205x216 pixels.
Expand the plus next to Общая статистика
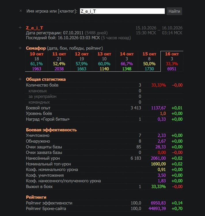point(20,79)
